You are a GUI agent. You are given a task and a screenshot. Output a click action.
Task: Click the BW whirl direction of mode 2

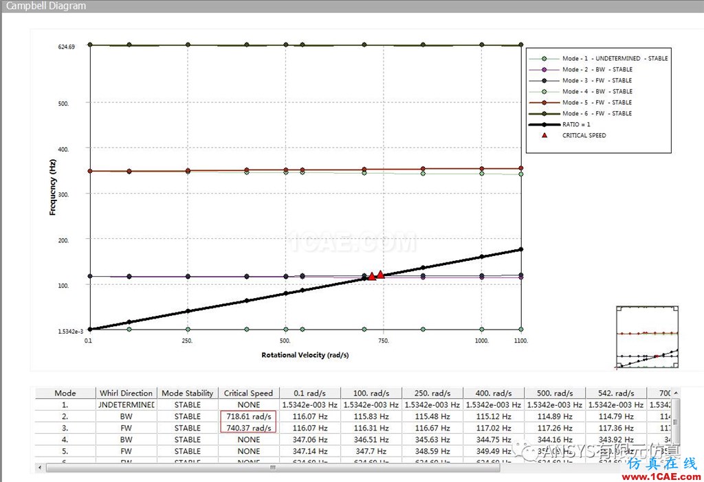click(x=126, y=416)
